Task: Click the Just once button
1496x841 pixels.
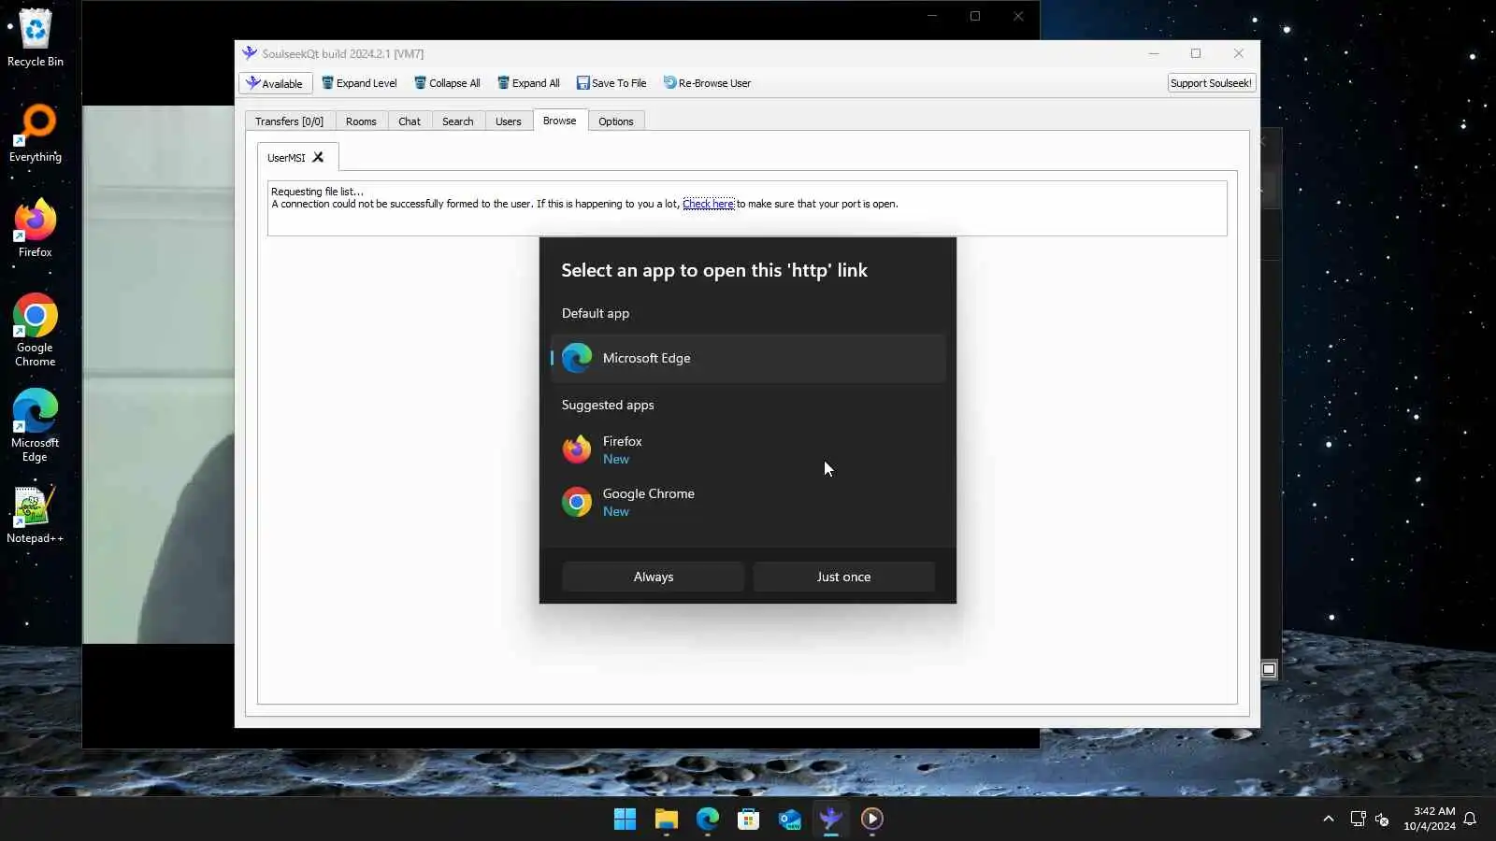Action: coord(843,577)
